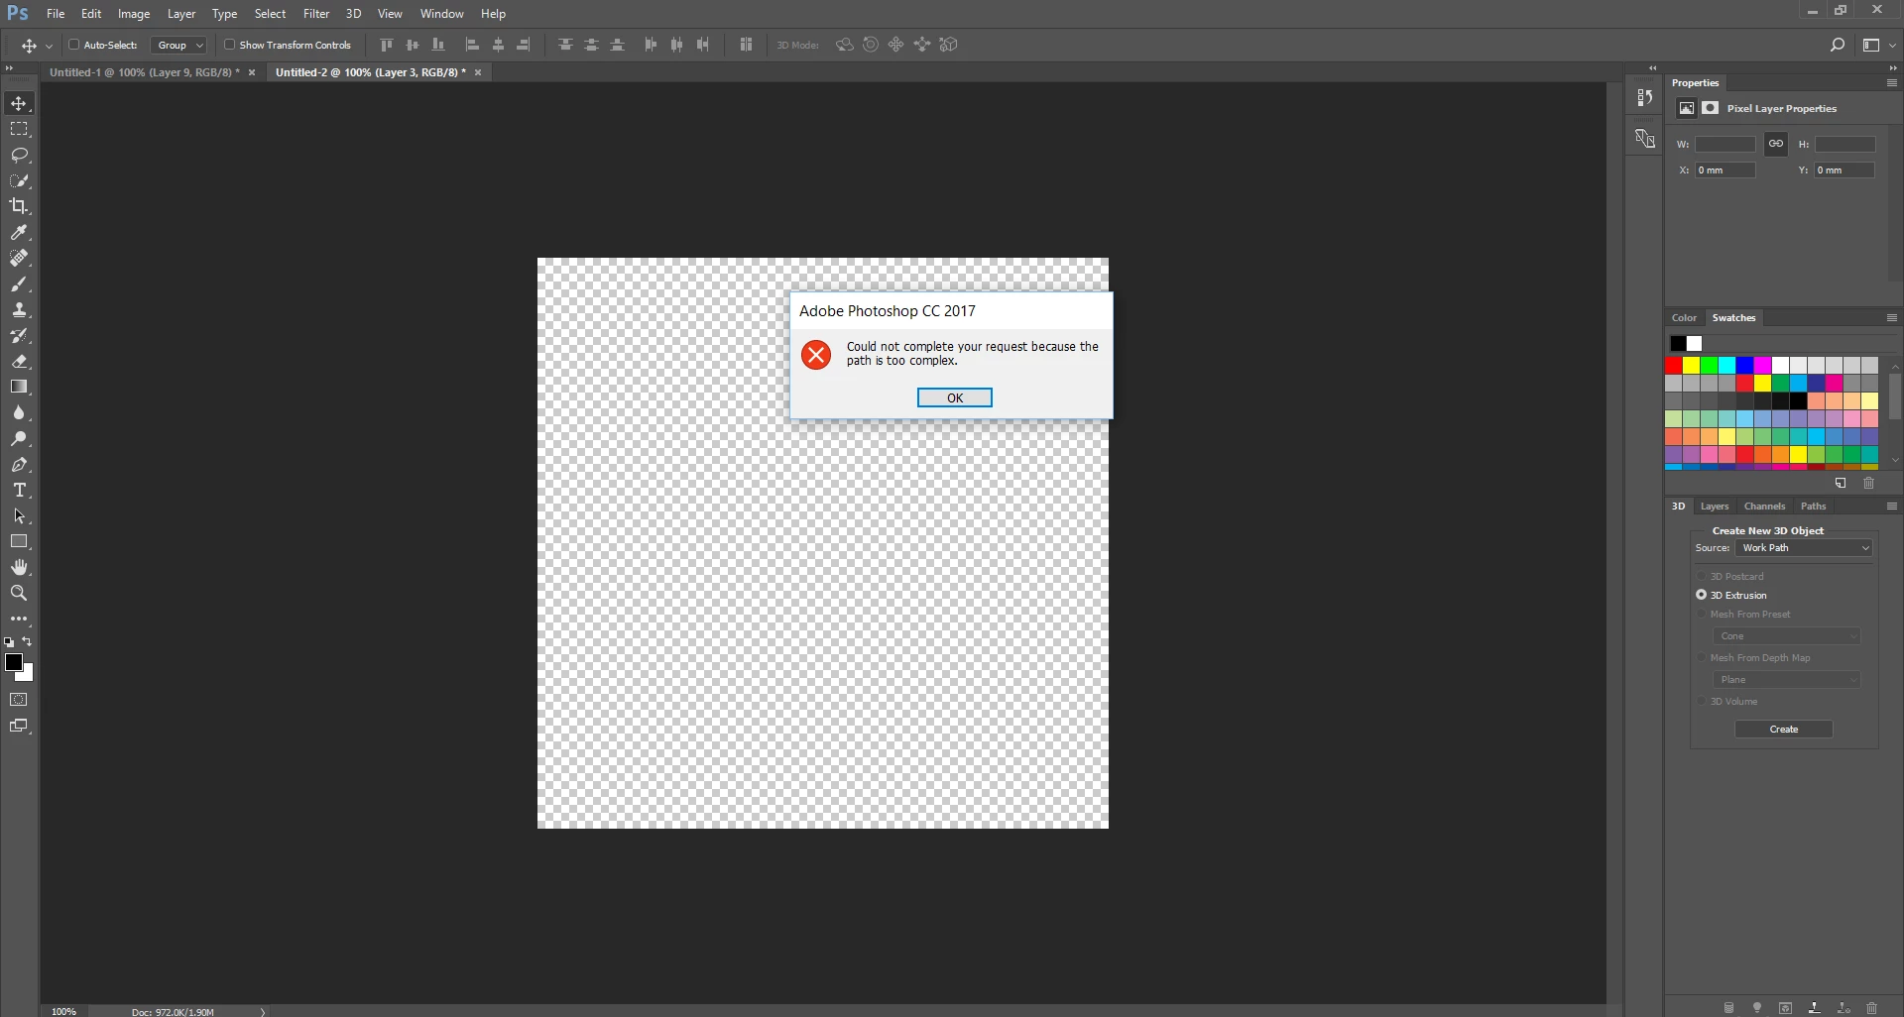Switch to the Layers tab
Viewport: 1904px width, 1017px height.
click(x=1715, y=506)
